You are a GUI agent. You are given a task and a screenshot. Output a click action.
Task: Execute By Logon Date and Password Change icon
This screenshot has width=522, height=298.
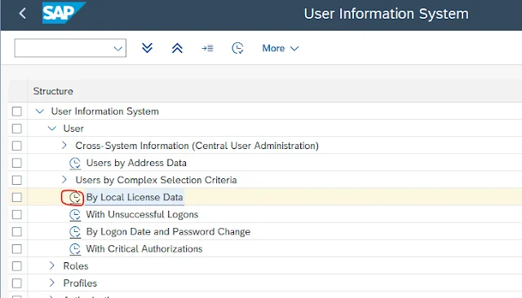75,232
